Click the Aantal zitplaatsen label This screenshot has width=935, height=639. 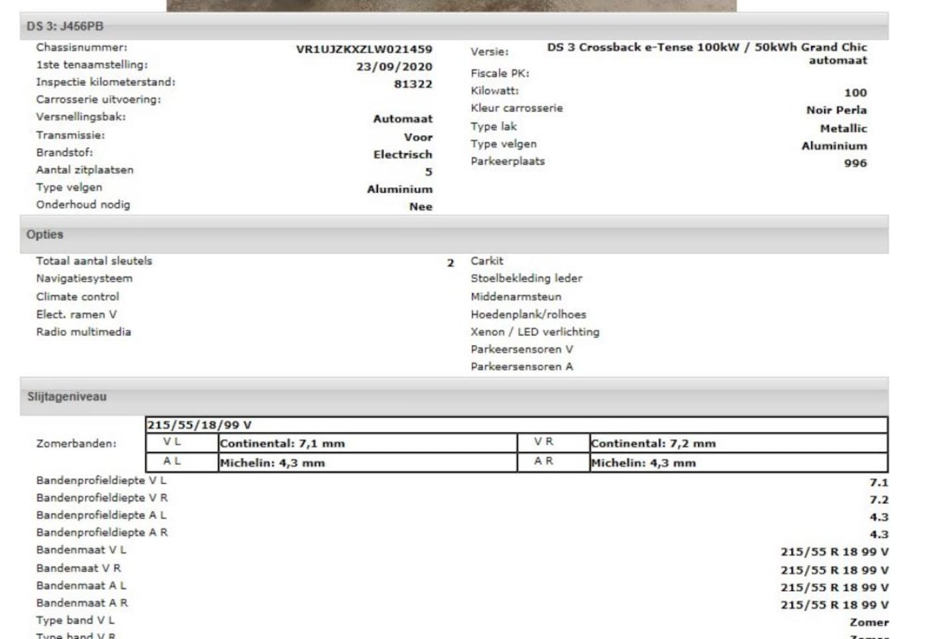[85, 170]
